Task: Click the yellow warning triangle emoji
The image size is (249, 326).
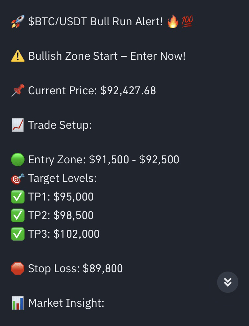Action: 18,56
